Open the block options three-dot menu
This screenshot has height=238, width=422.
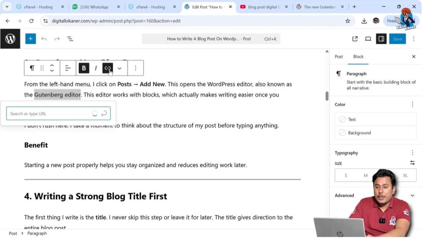[136, 68]
